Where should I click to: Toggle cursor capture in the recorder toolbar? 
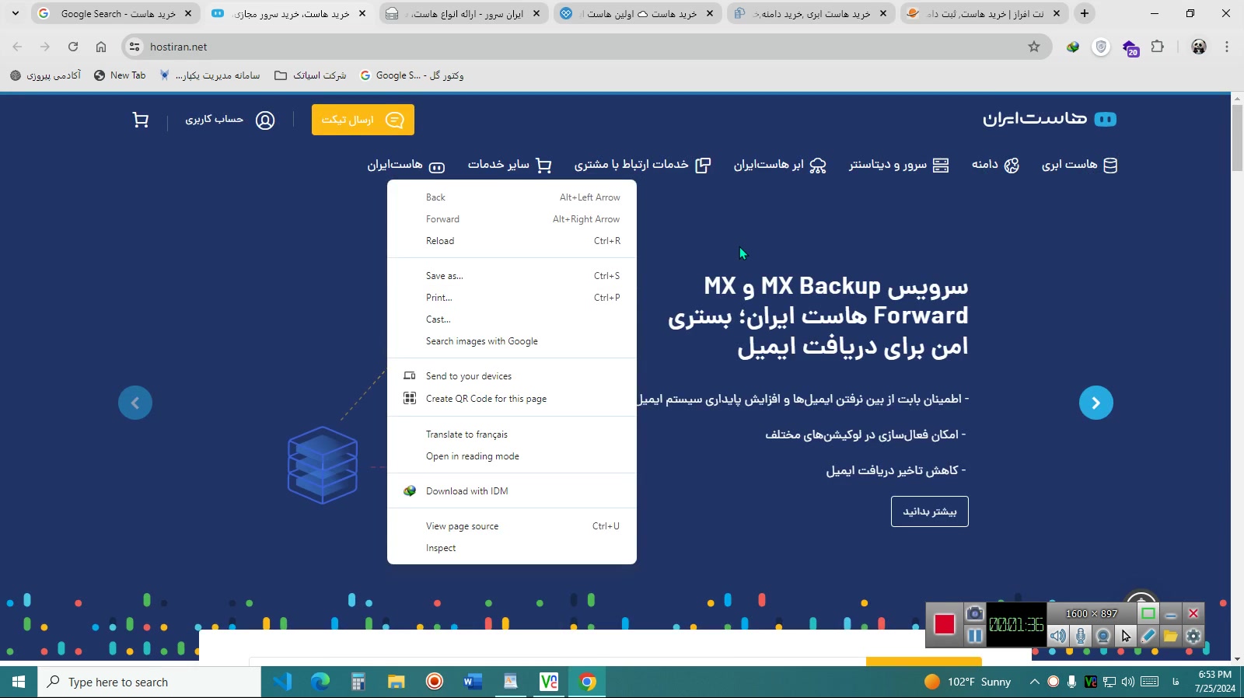[x=1126, y=636]
